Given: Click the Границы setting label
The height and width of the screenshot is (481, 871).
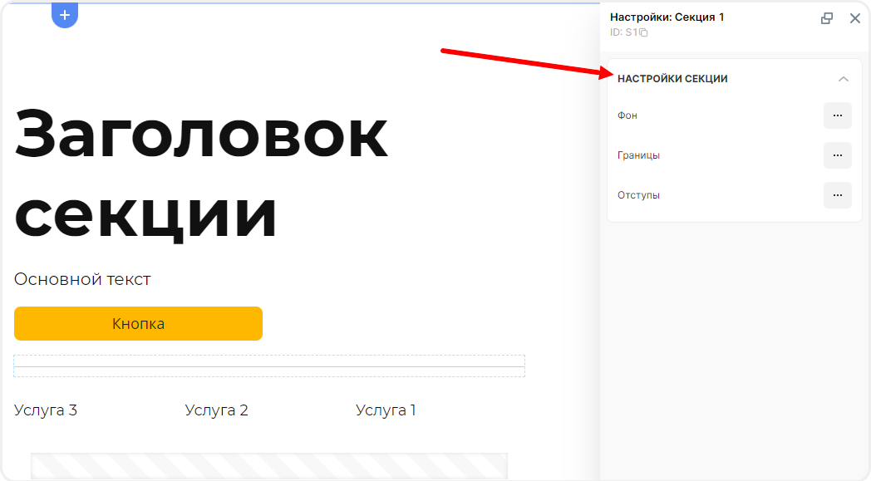Looking at the screenshot, I should [x=639, y=155].
